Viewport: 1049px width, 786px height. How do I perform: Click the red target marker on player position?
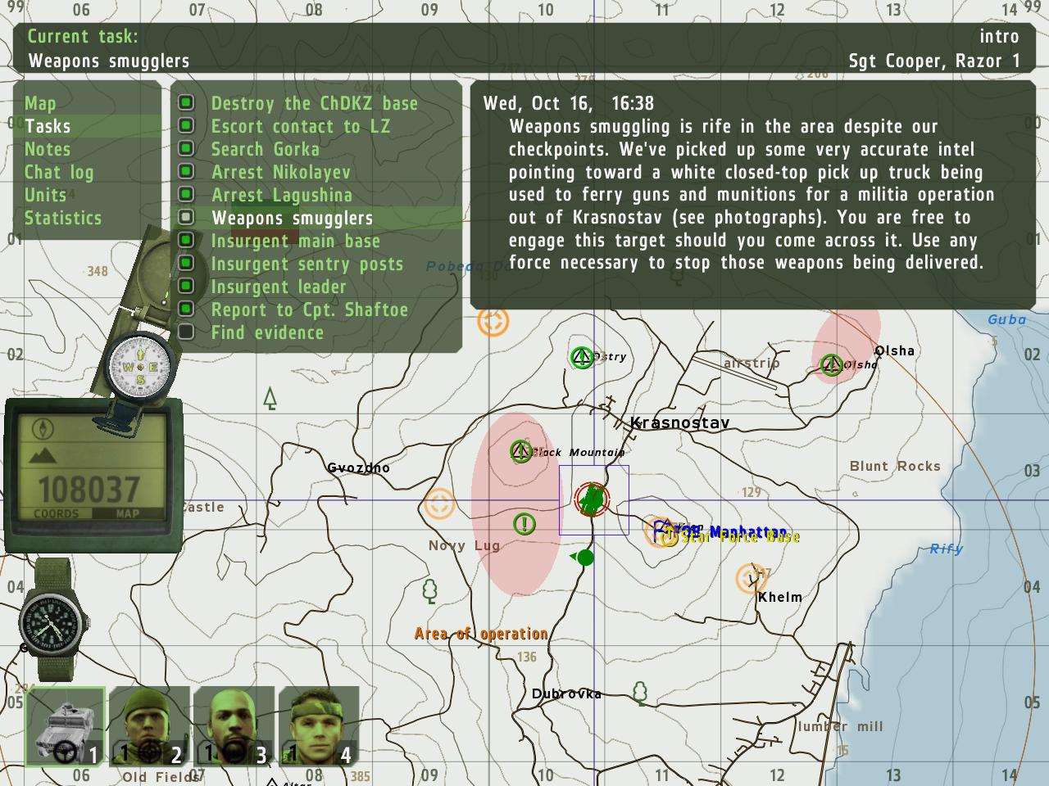(590, 499)
